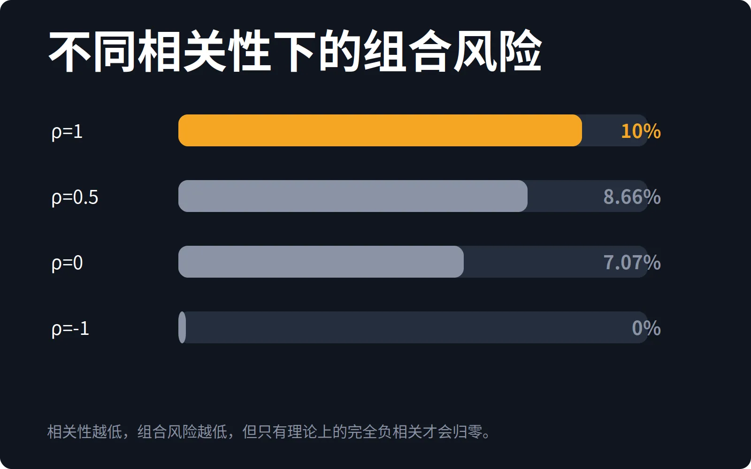Screen dimensions: 751x469
Task: Click the orange 10% value
Action: click(x=641, y=131)
